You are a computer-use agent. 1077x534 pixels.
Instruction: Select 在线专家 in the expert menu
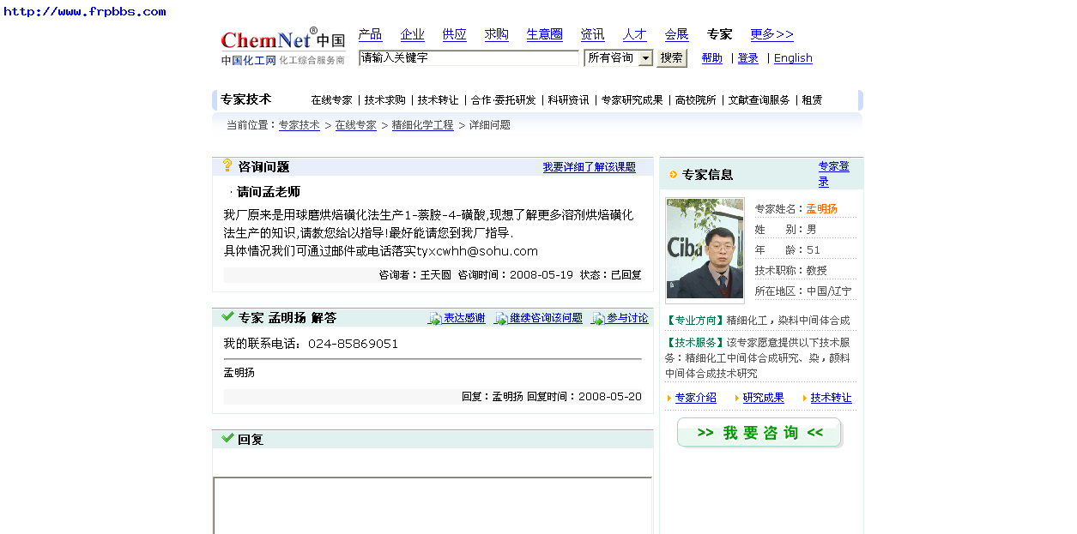331,99
